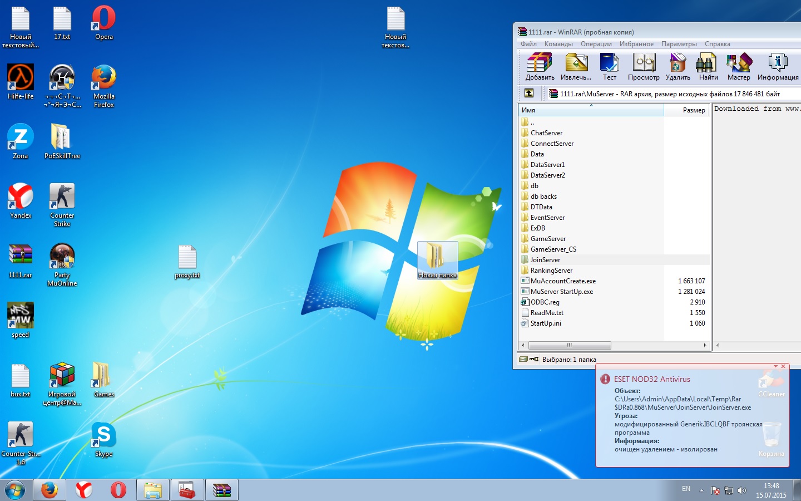This screenshot has height=501, width=801.
Task: Click the Найти (Find) binoculars icon
Action: tap(708, 67)
